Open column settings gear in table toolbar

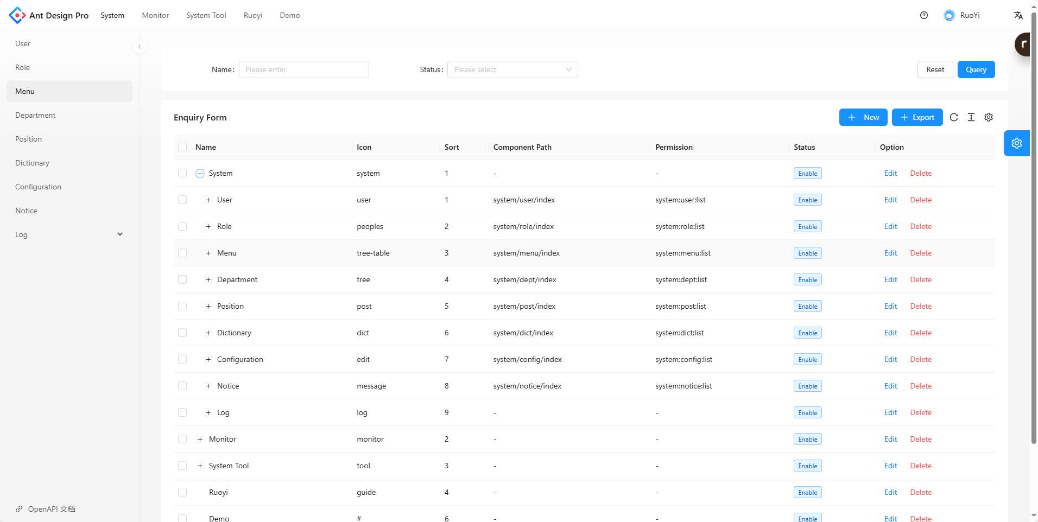click(x=989, y=117)
